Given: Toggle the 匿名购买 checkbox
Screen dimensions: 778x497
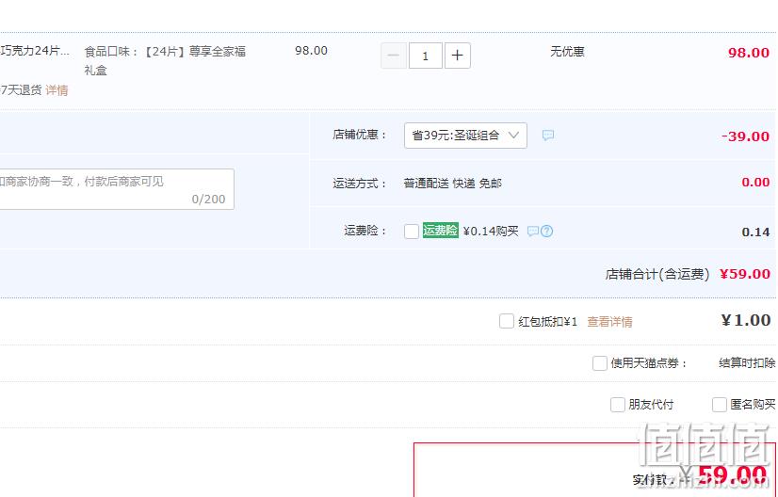Looking at the screenshot, I should (719, 405).
